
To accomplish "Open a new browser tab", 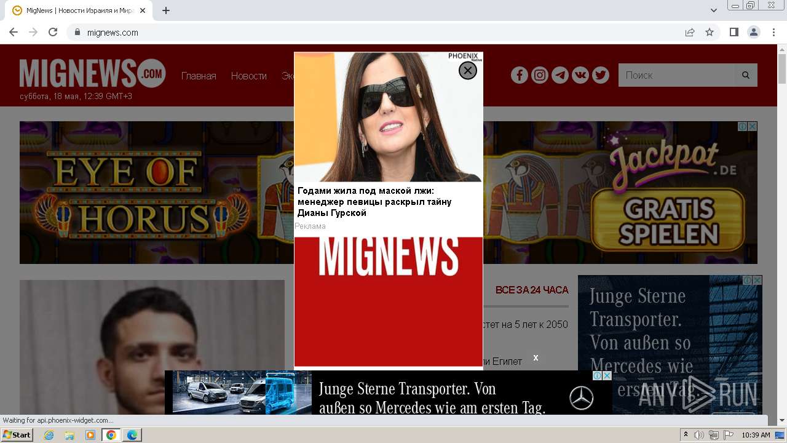I will tap(166, 10).
